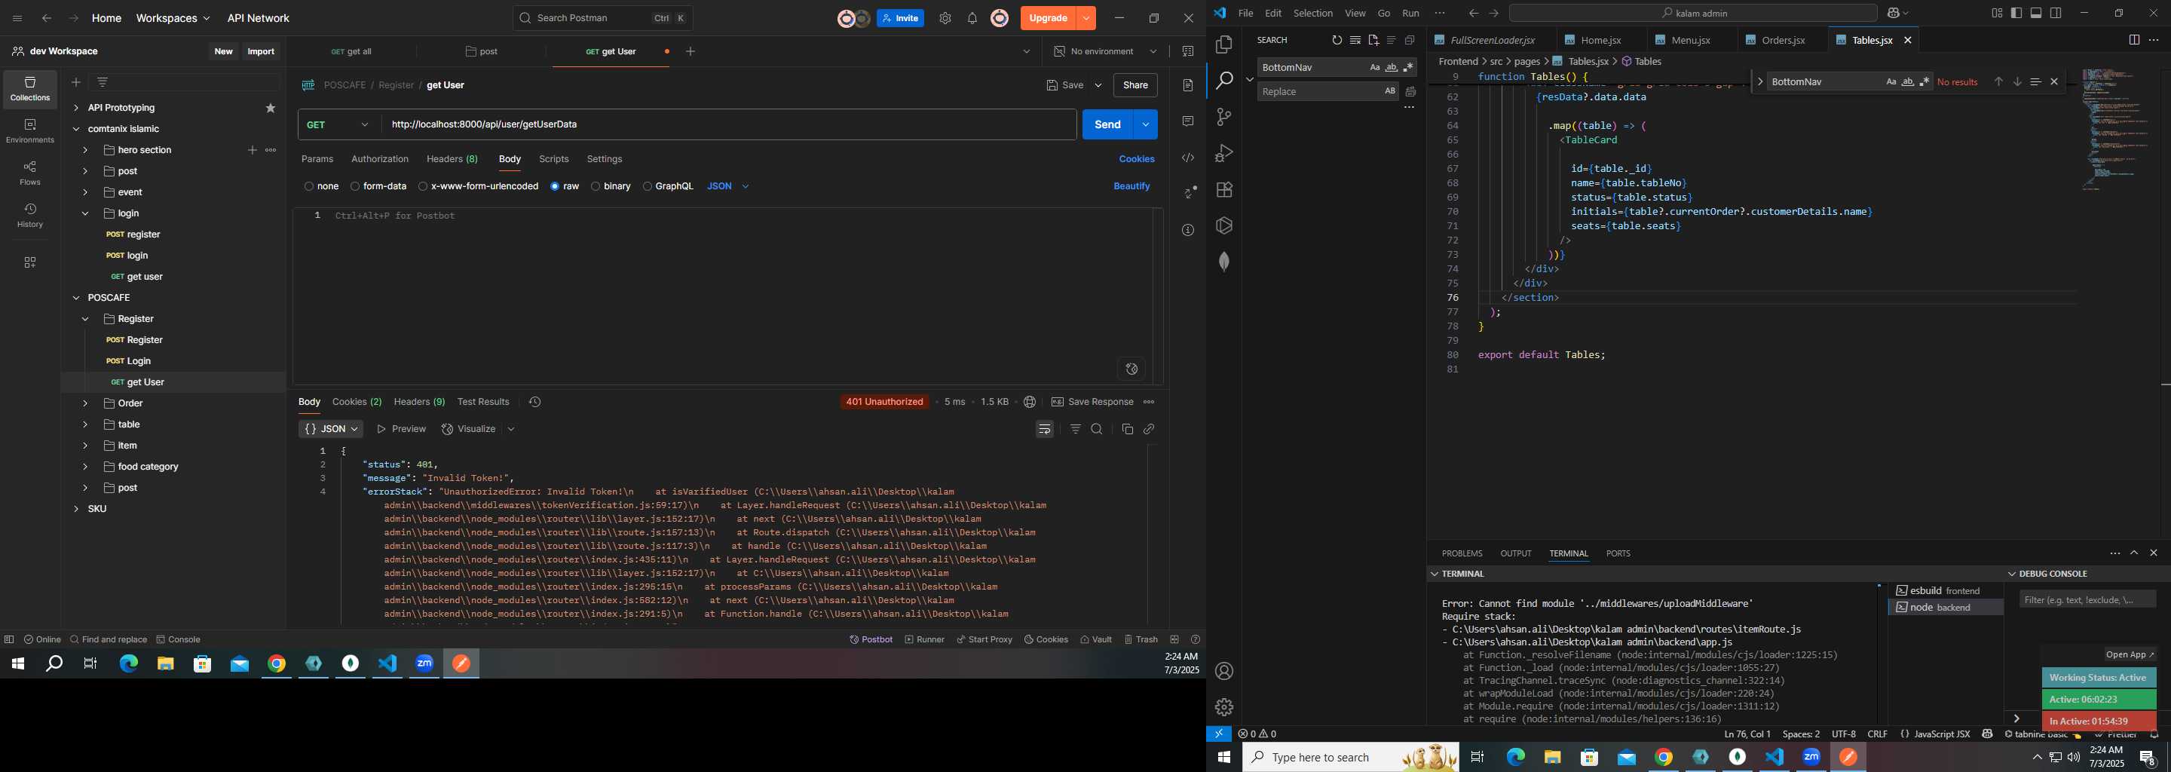Image resolution: width=2171 pixels, height=772 pixels.
Task: Click the code snippet icon in Postman
Action: click(1188, 158)
